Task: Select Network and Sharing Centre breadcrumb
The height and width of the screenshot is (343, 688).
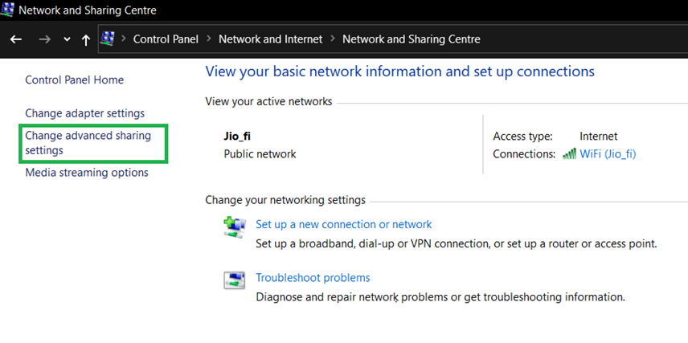Action: pos(412,39)
